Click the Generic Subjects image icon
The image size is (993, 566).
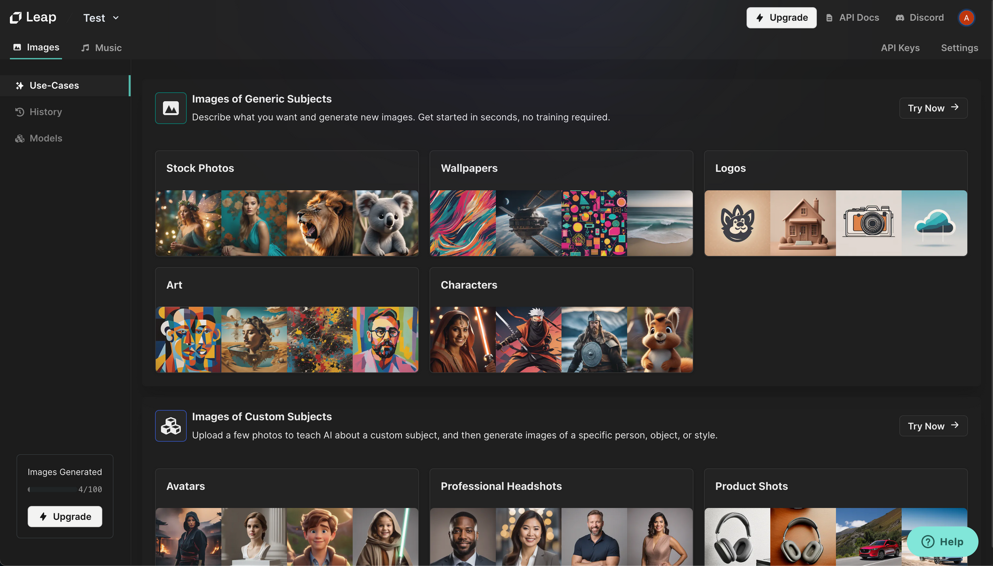click(x=171, y=108)
